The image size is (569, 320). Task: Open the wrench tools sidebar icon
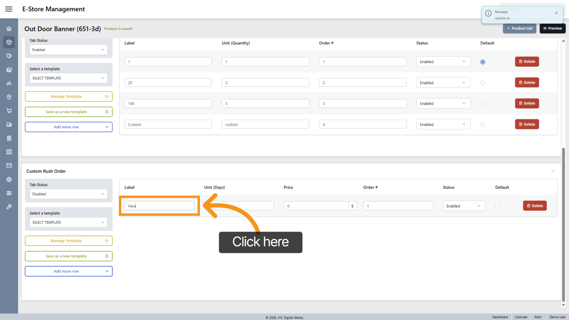tap(9, 207)
